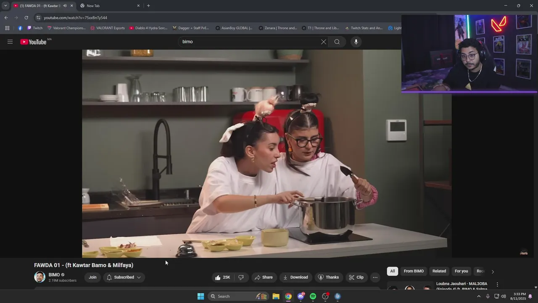Click the Windows taskbar Search box
This screenshot has height=303, width=538.
click(x=239, y=296)
